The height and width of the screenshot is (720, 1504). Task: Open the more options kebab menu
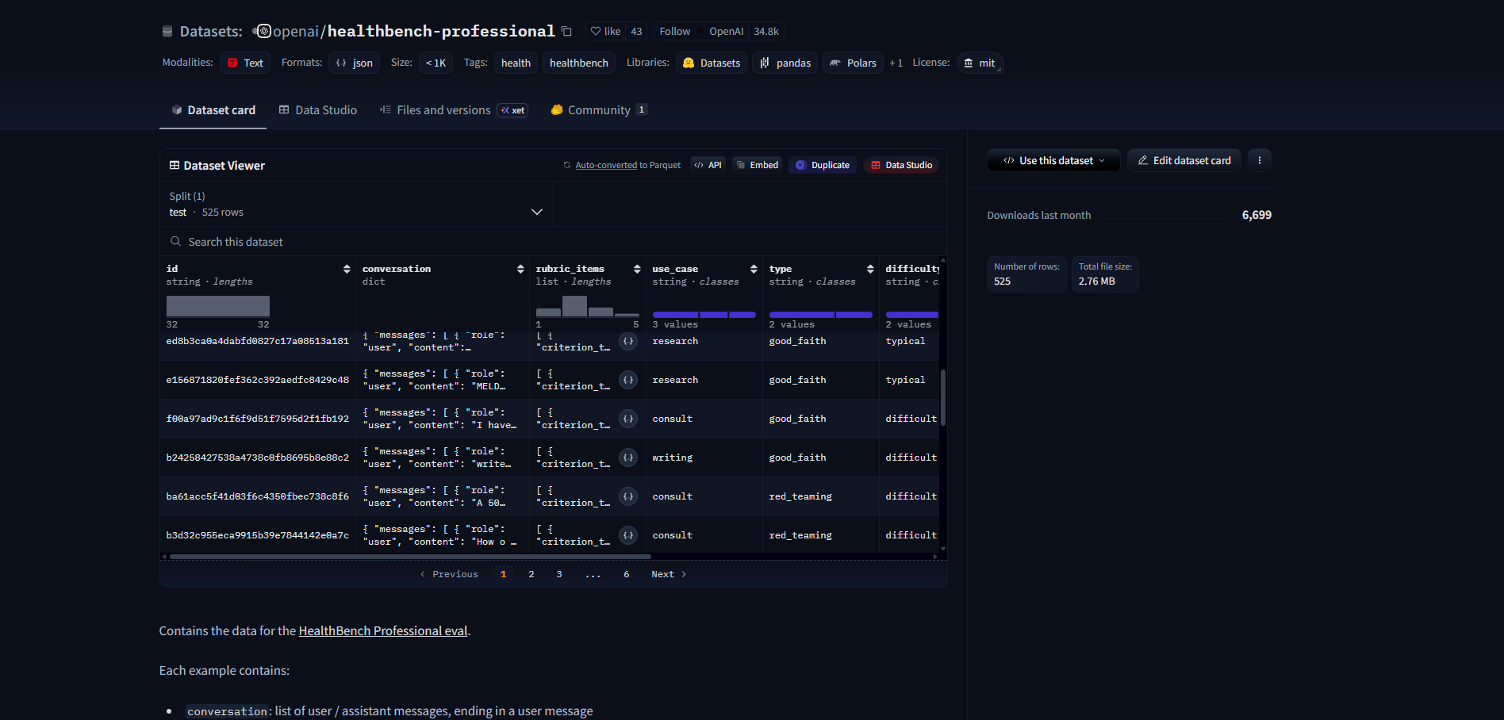coord(1260,160)
